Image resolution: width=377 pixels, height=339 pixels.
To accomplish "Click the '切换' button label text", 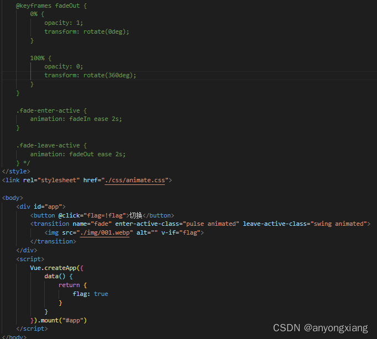I will (136, 215).
